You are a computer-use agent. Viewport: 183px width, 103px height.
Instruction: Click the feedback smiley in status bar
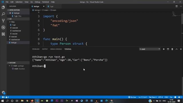175,97
